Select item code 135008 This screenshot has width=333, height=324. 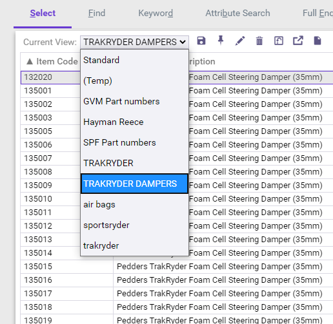pos(38,172)
